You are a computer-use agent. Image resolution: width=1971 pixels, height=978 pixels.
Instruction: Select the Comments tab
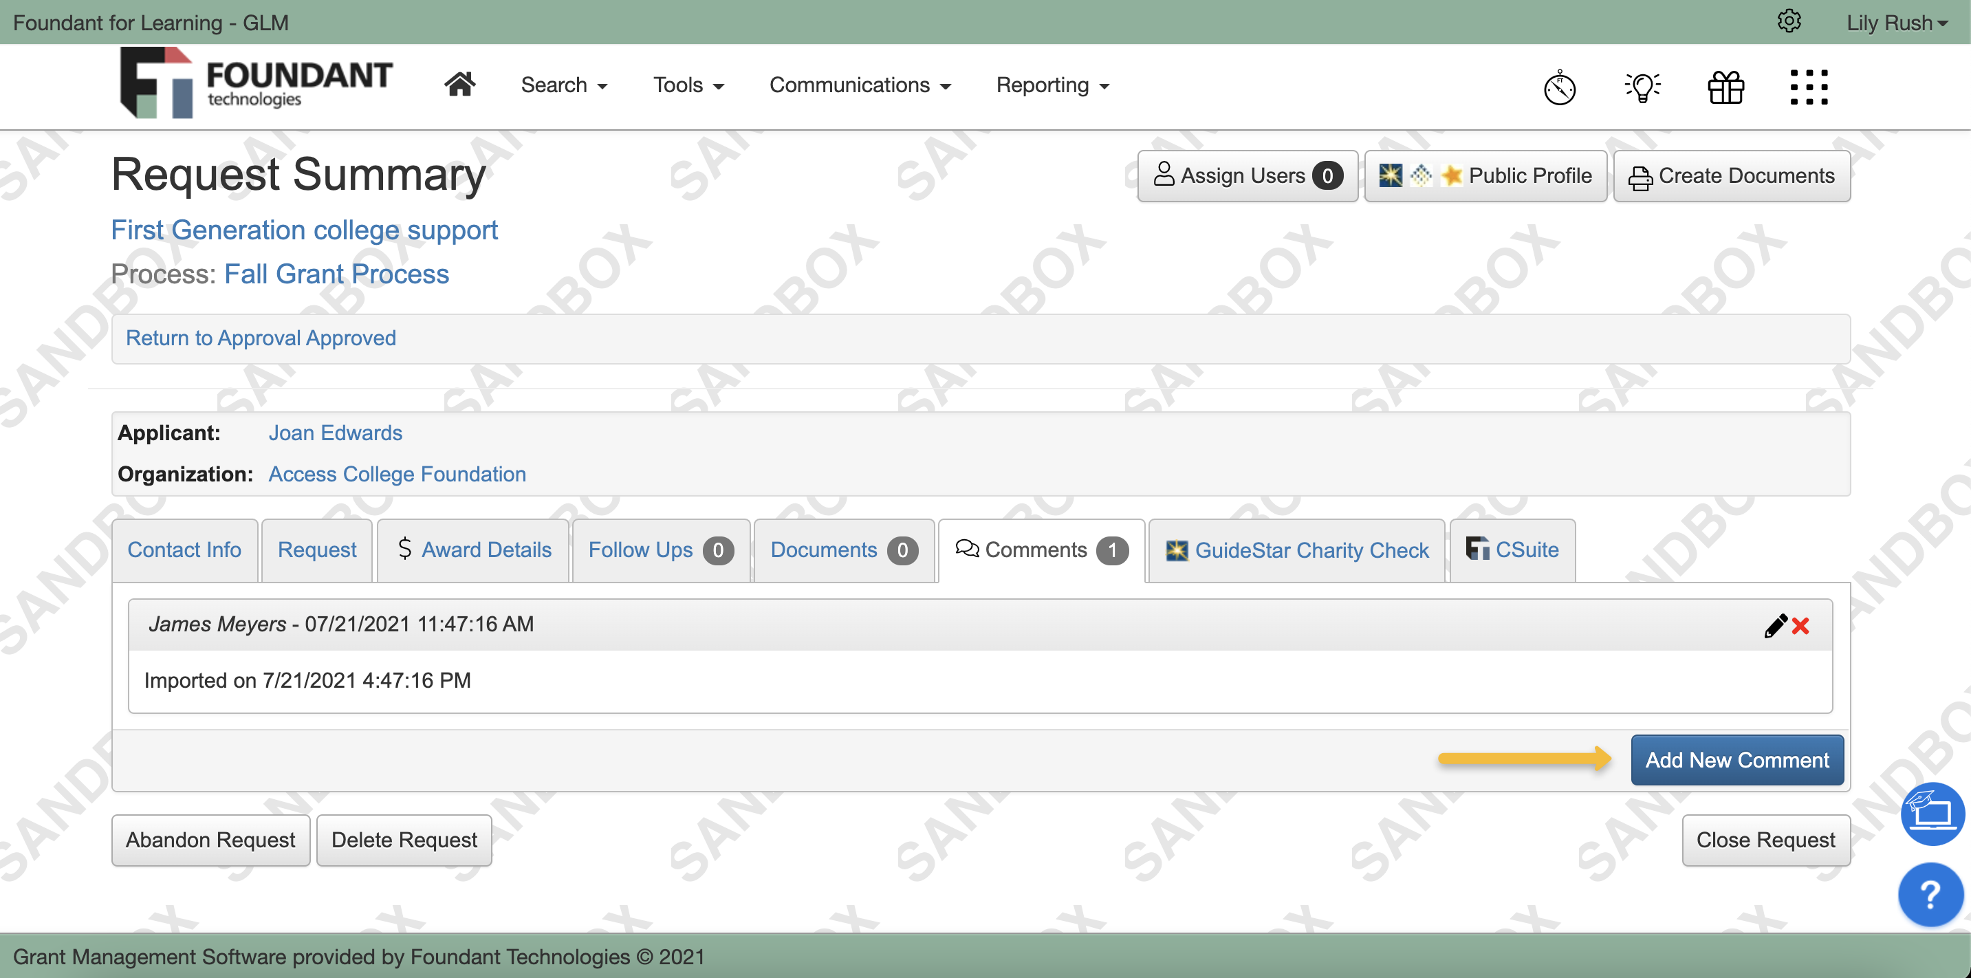tap(1041, 550)
